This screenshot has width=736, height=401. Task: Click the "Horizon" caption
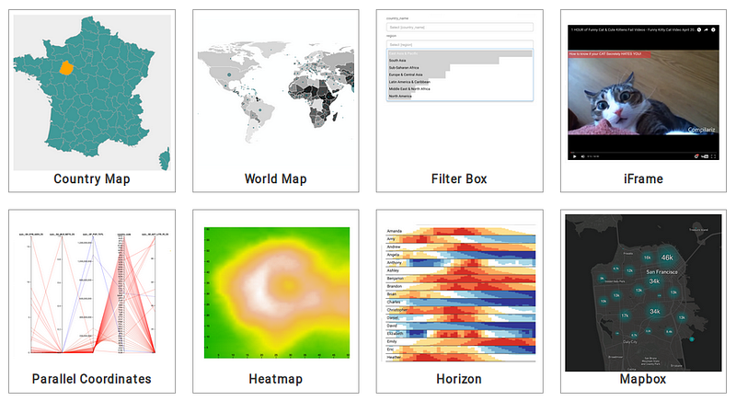pyautogui.click(x=459, y=379)
